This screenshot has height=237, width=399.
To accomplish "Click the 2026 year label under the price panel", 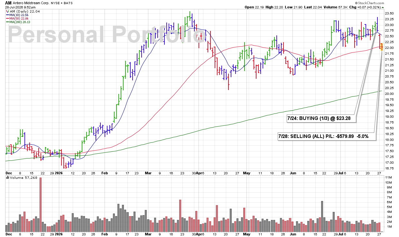I will (x=58, y=173).
